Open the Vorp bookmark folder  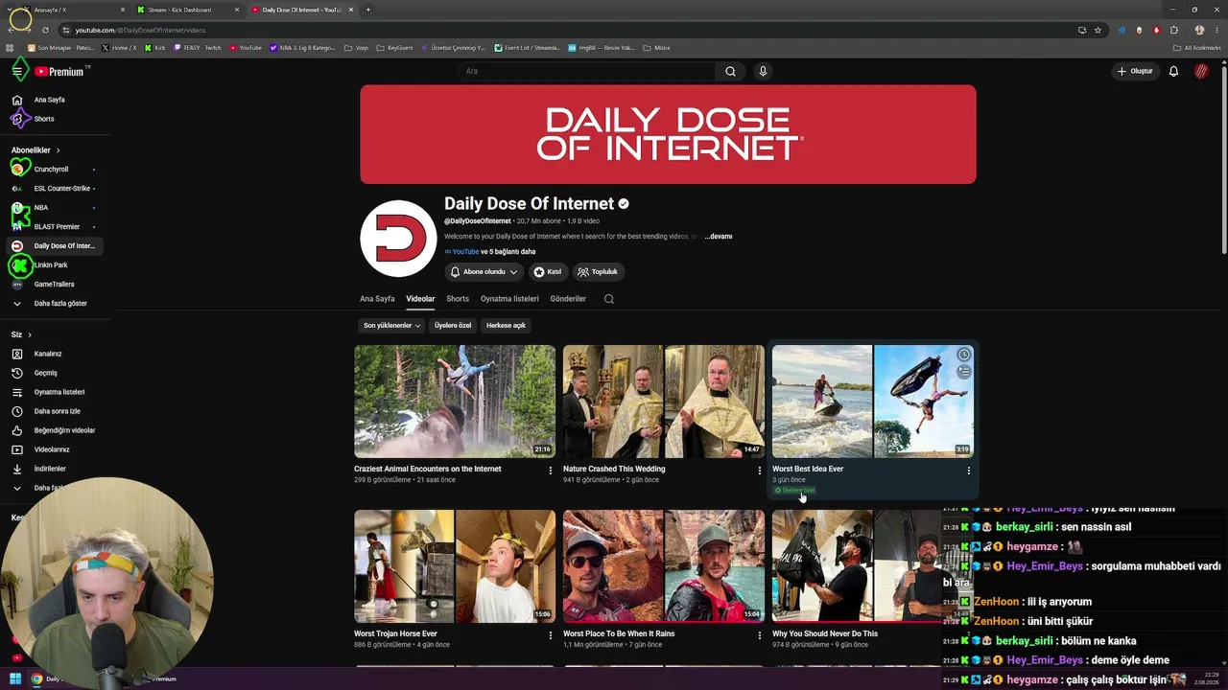(x=356, y=48)
